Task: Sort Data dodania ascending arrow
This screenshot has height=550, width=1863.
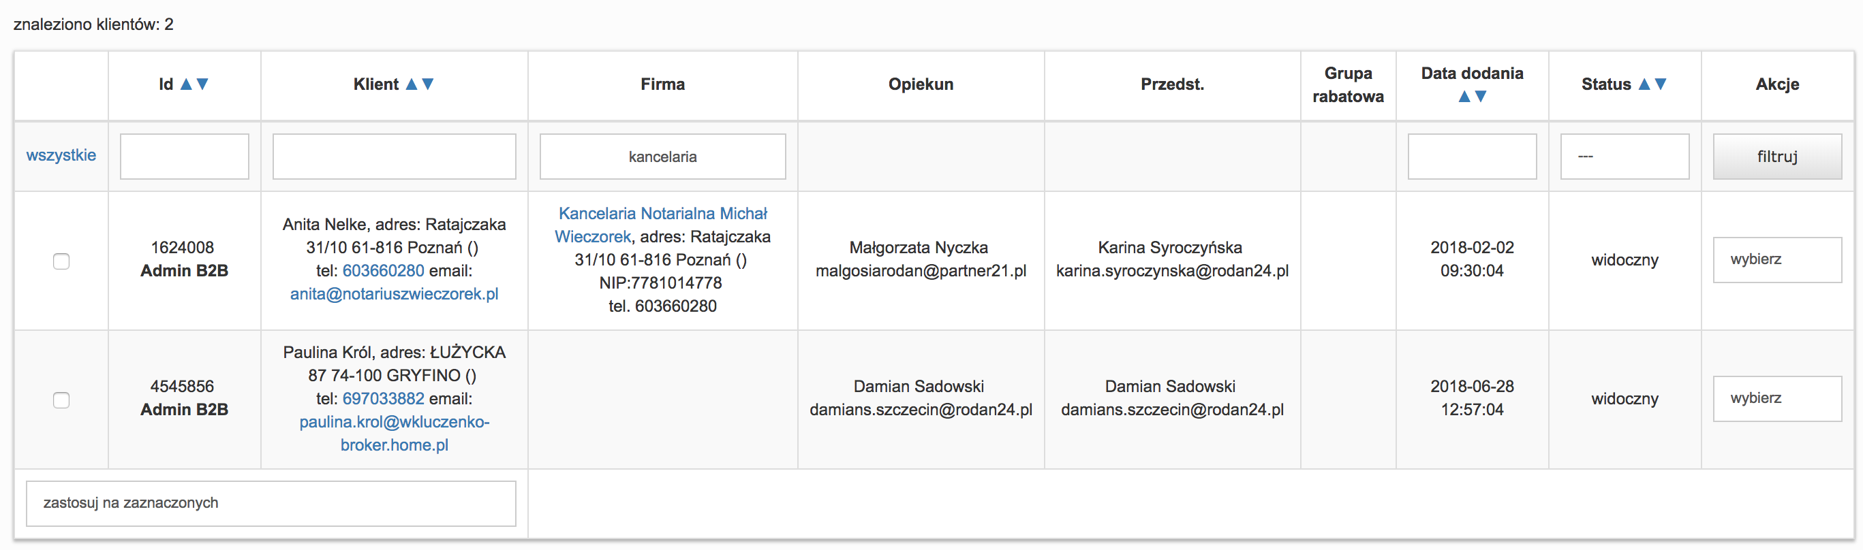Action: point(1464,96)
